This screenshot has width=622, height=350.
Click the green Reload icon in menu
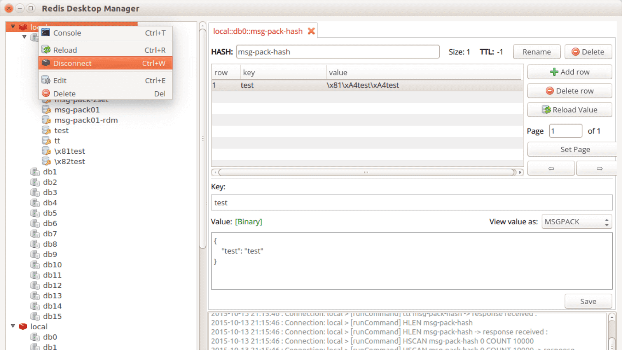click(46, 49)
